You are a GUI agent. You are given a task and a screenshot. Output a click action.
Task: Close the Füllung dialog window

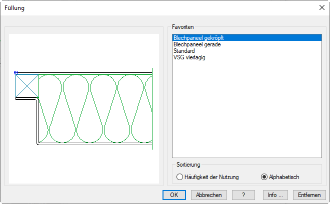[x=321, y=7]
